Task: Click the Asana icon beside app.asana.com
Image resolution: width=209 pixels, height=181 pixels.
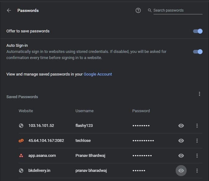Action: pyautogui.click(x=21, y=156)
